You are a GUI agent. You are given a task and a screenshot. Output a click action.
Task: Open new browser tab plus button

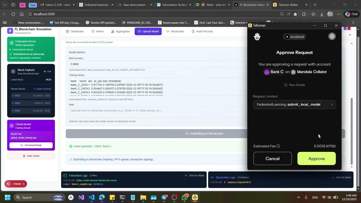(x=315, y=5)
